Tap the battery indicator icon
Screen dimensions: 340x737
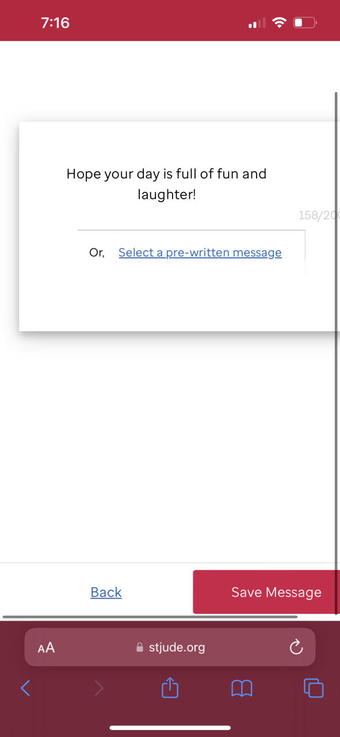[x=305, y=23]
